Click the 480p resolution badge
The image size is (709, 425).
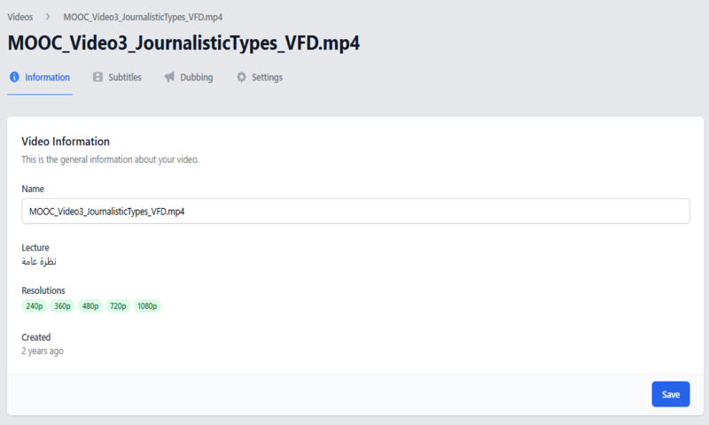[x=90, y=306]
